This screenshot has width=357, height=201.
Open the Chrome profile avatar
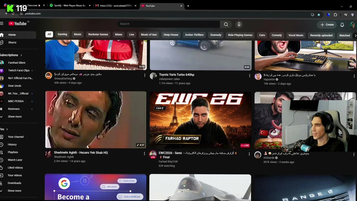[x=353, y=15]
